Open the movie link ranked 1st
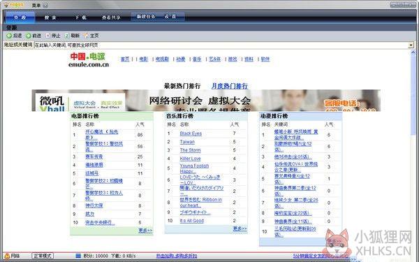Screen dimensions: 419x262 point(101,134)
